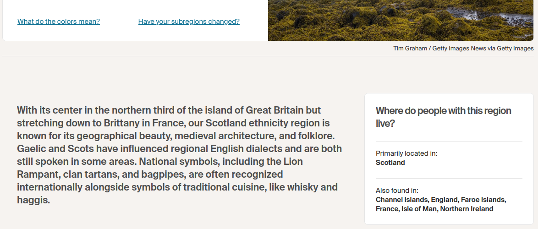Click "England" in the Also found list
Viewport: 538px width, 229px height.
click(444, 200)
